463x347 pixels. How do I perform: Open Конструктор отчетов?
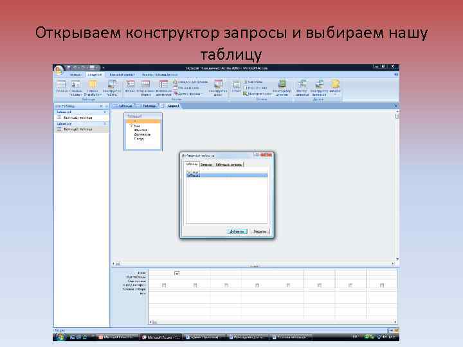tap(282, 87)
